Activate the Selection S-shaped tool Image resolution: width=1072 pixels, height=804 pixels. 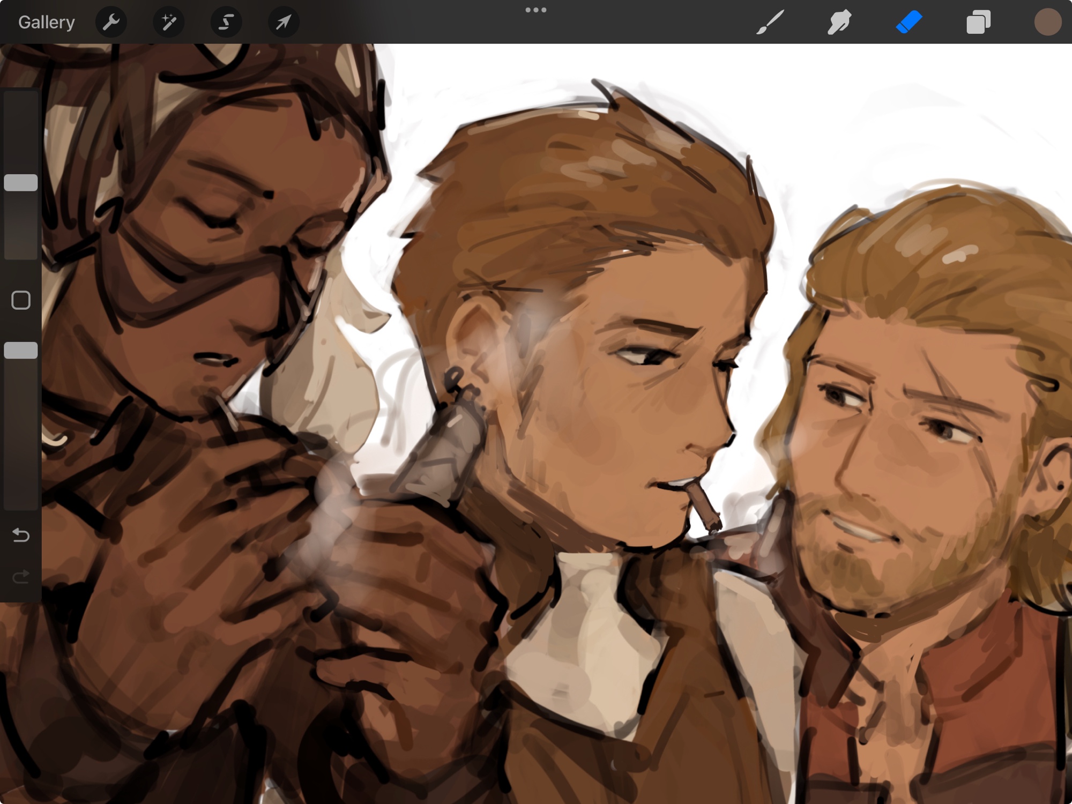[x=226, y=22]
